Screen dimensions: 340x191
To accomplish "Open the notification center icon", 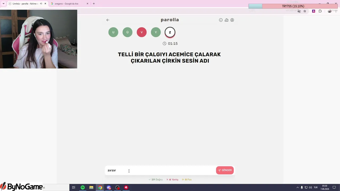I will coord(334,188).
